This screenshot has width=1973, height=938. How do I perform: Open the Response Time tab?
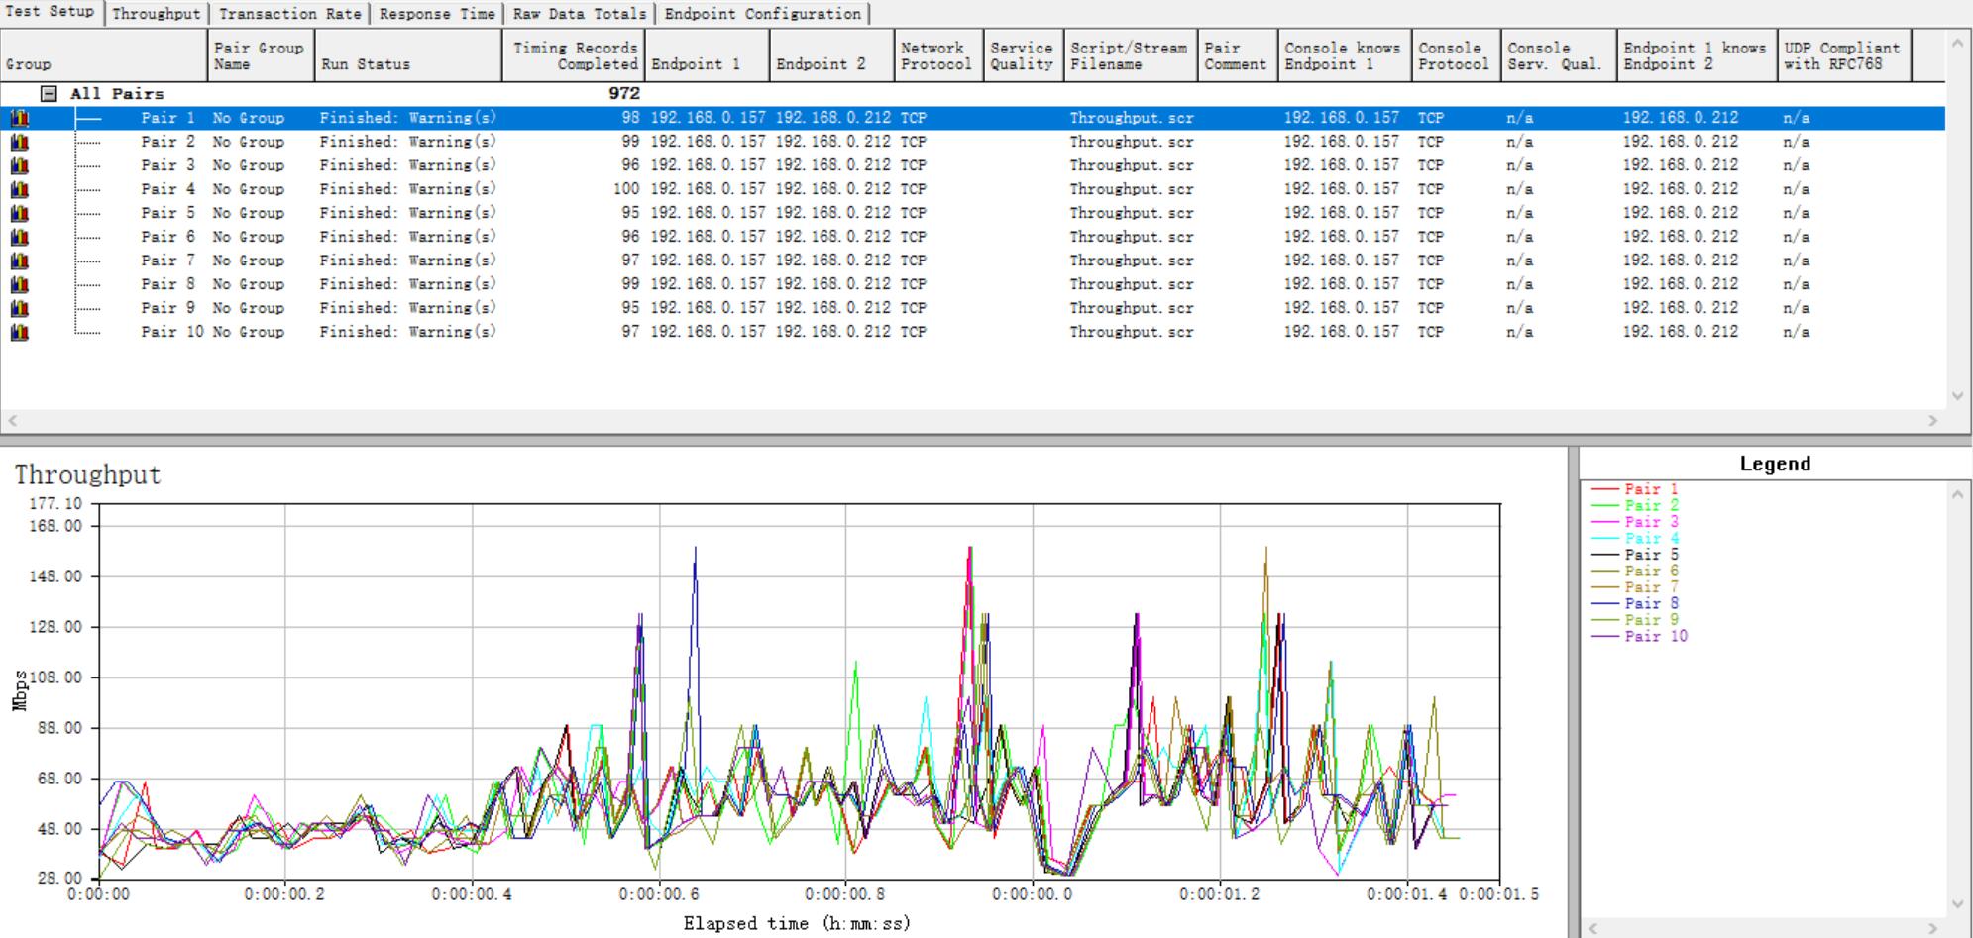point(436,14)
